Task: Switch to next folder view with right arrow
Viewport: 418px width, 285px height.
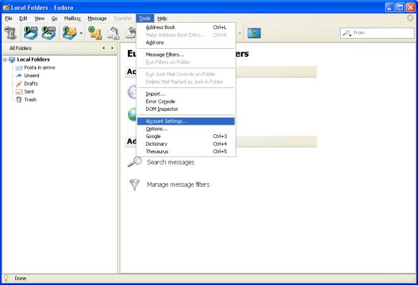Action: pyautogui.click(x=112, y=48)
